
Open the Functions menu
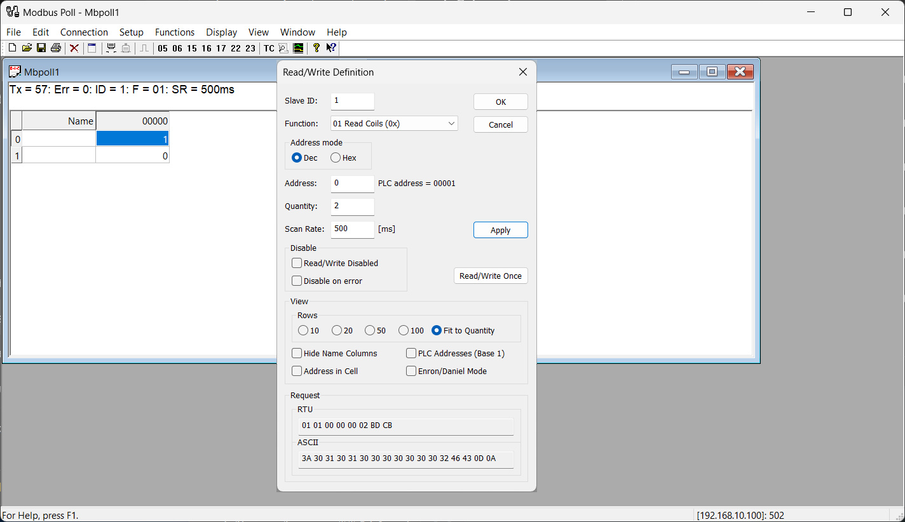tap(175, 32)
